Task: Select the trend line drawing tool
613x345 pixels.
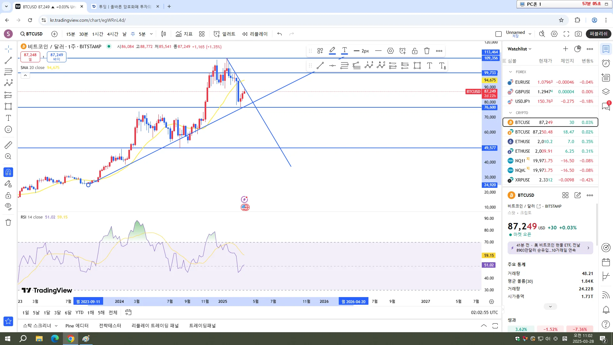Action: (x=8, y=60)
